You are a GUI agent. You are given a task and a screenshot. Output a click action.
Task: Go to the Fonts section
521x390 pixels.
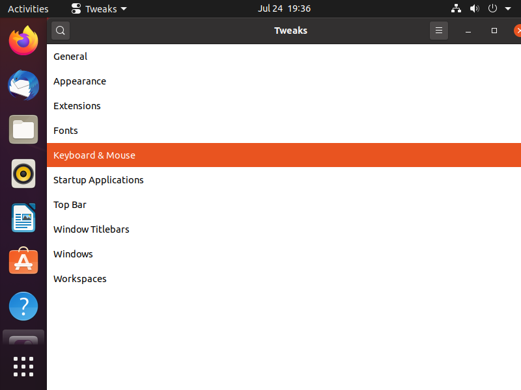click(x=284, y=131)
